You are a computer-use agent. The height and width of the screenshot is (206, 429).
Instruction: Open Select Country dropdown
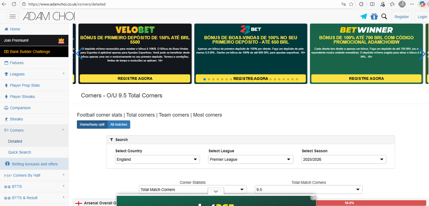[157, 160]
